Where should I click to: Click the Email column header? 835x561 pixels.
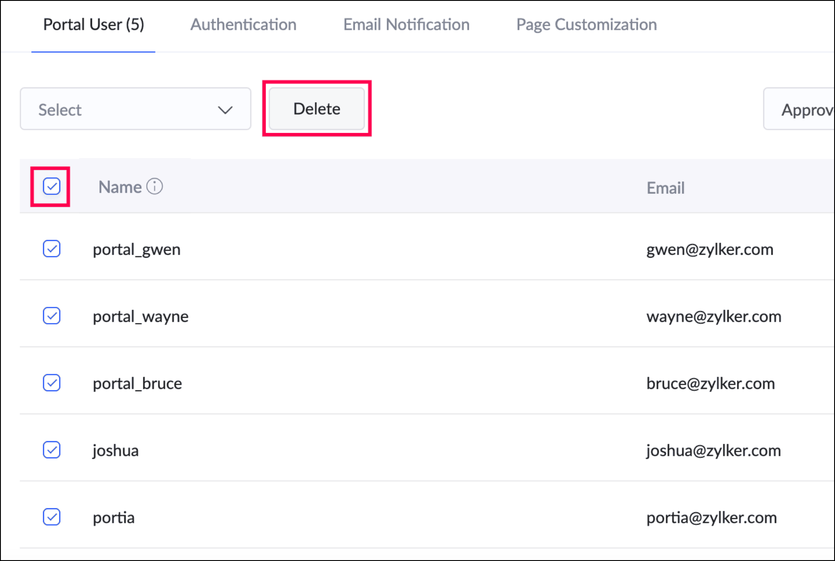665,188
